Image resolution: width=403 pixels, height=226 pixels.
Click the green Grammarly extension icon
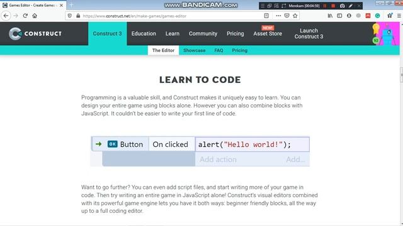tap(377, 16)
